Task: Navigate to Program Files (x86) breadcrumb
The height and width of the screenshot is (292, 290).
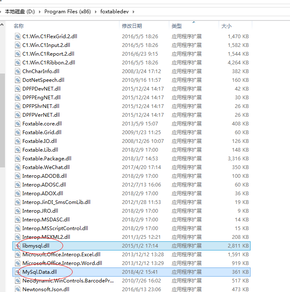Action: [x=68, y=12]
